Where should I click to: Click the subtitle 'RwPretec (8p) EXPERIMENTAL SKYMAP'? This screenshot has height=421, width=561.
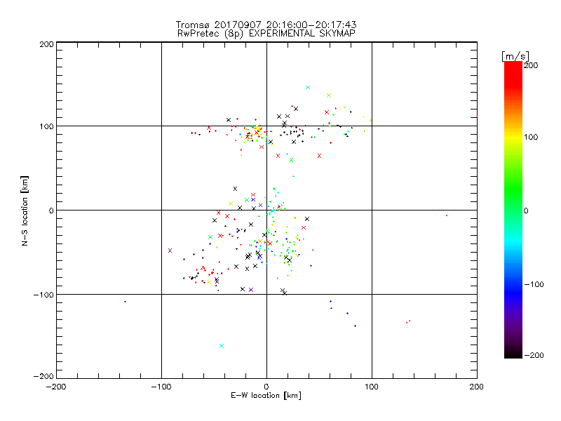[x=266, y=33]
